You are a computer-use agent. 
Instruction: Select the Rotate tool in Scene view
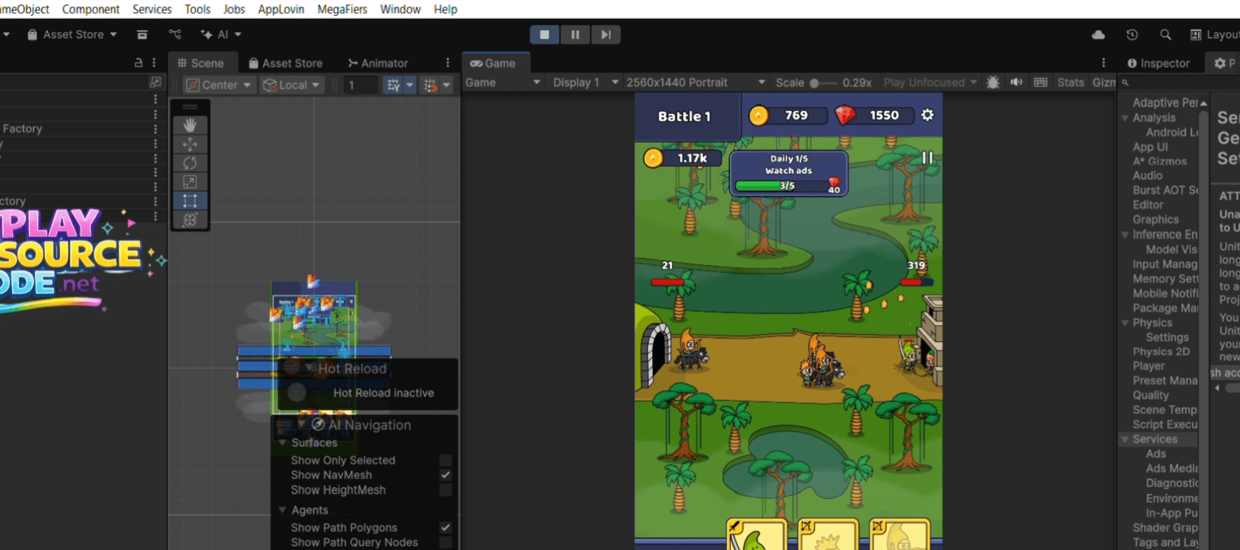(x=190, y=163)
